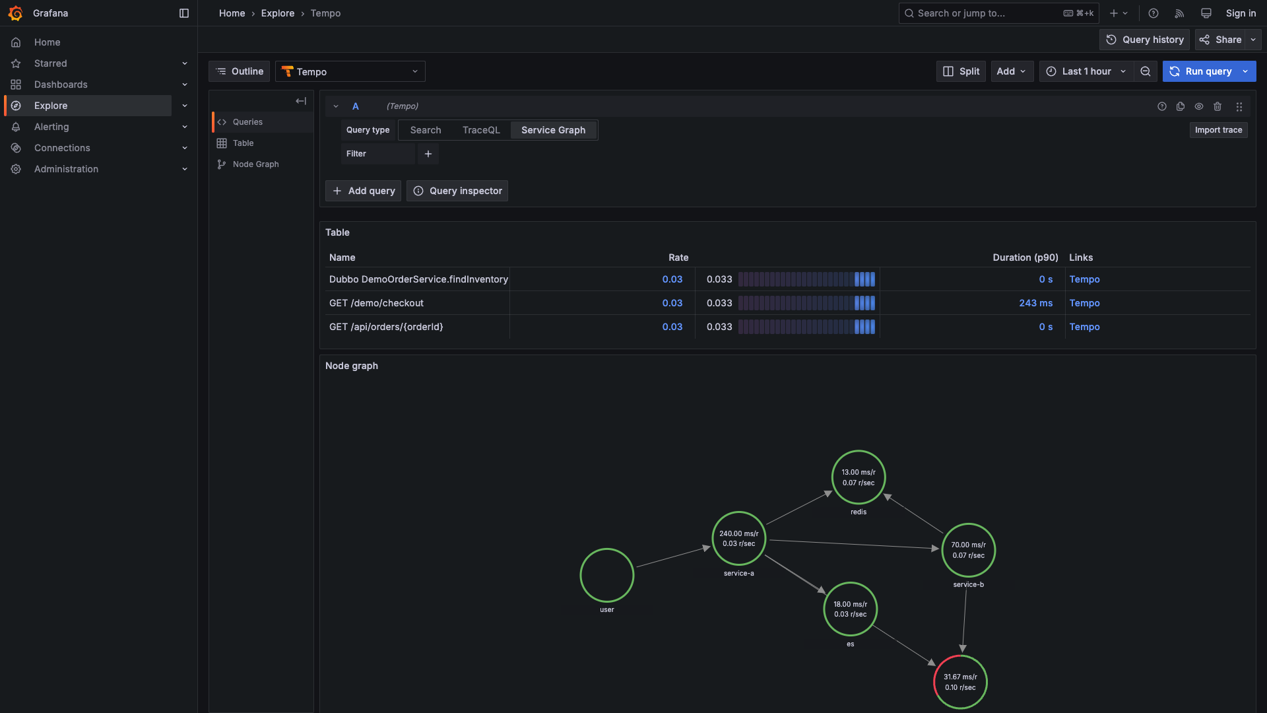Click the Starred star icon in sidebar
Viewport: 1267px width, 713px height.
[16, 63]
